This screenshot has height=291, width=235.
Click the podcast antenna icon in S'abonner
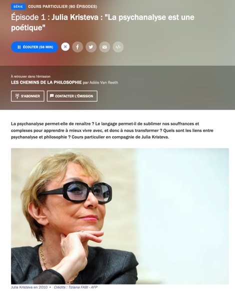click(17, 96)
